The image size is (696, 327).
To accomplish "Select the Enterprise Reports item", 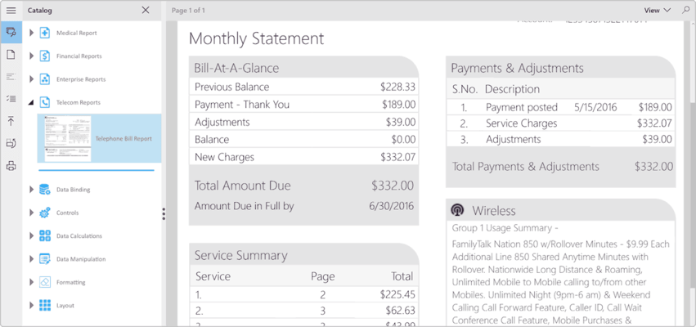I will (81, 79).
